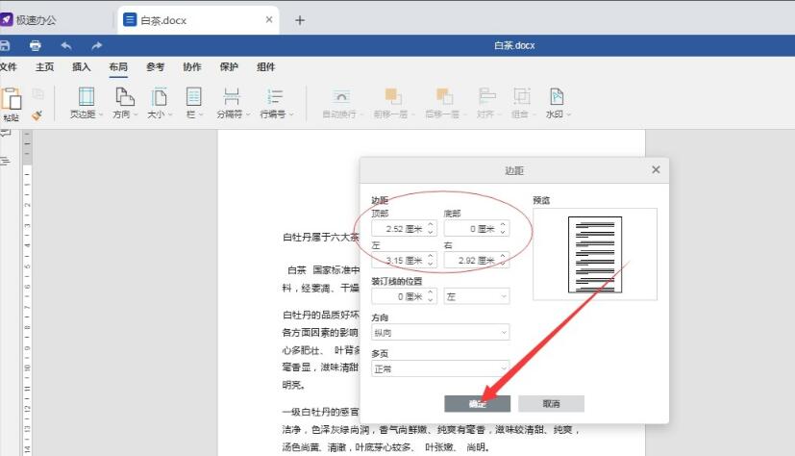795x456 pixels.
Task: Switch to the 保护 tab
Action: pos(229,67)
